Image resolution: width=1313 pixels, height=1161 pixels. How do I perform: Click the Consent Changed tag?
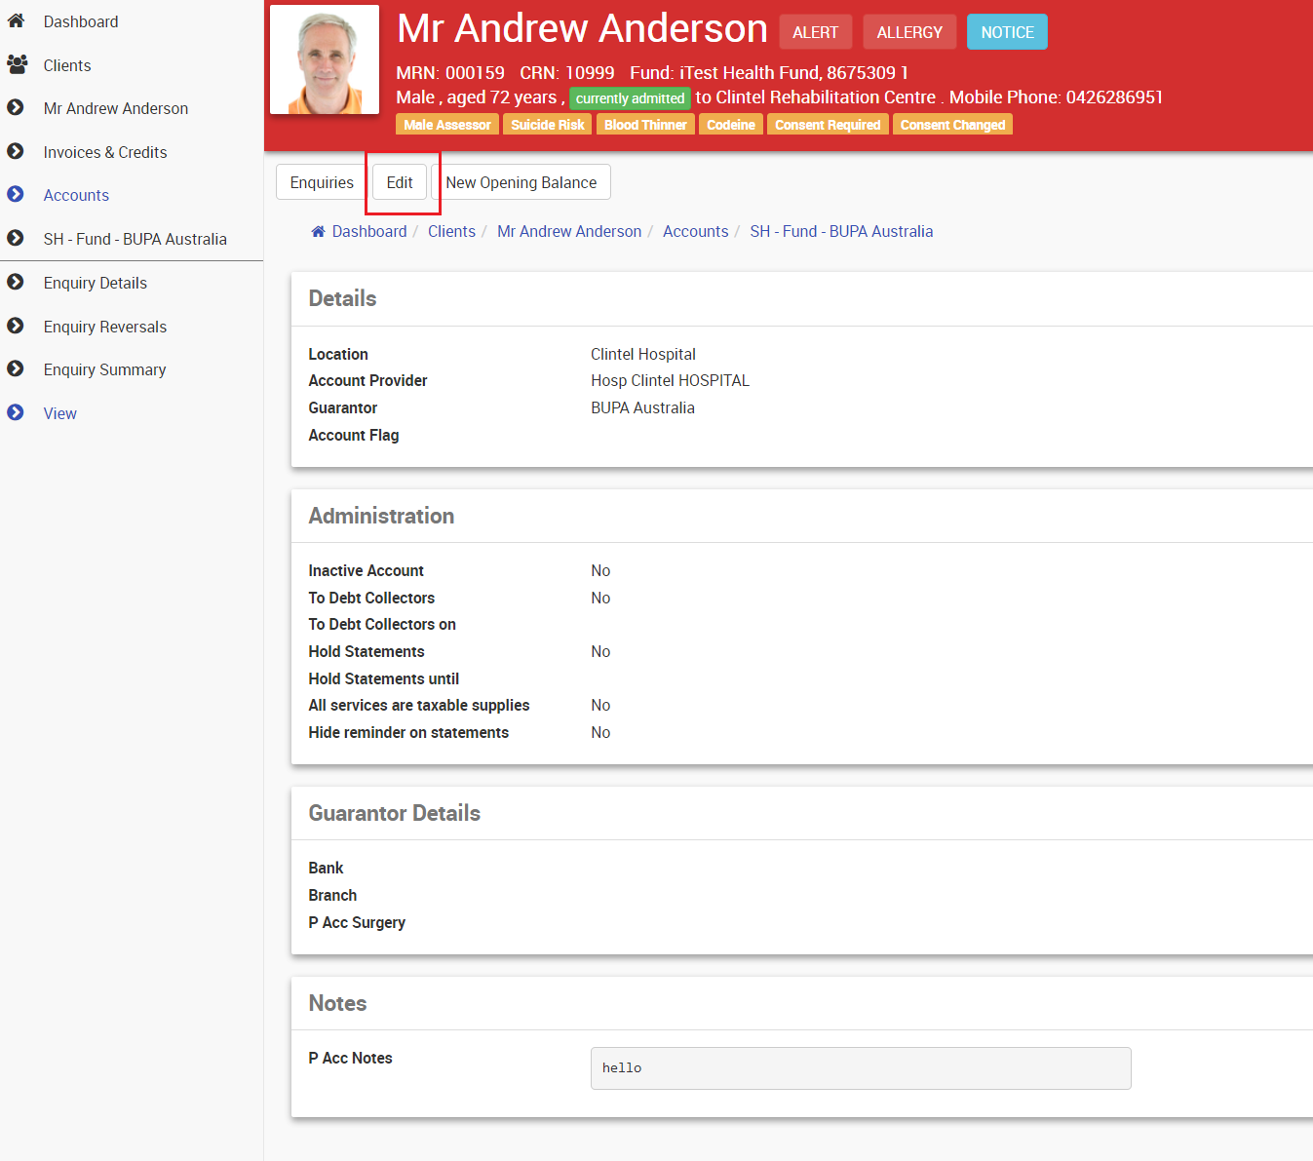pos(952,125)
